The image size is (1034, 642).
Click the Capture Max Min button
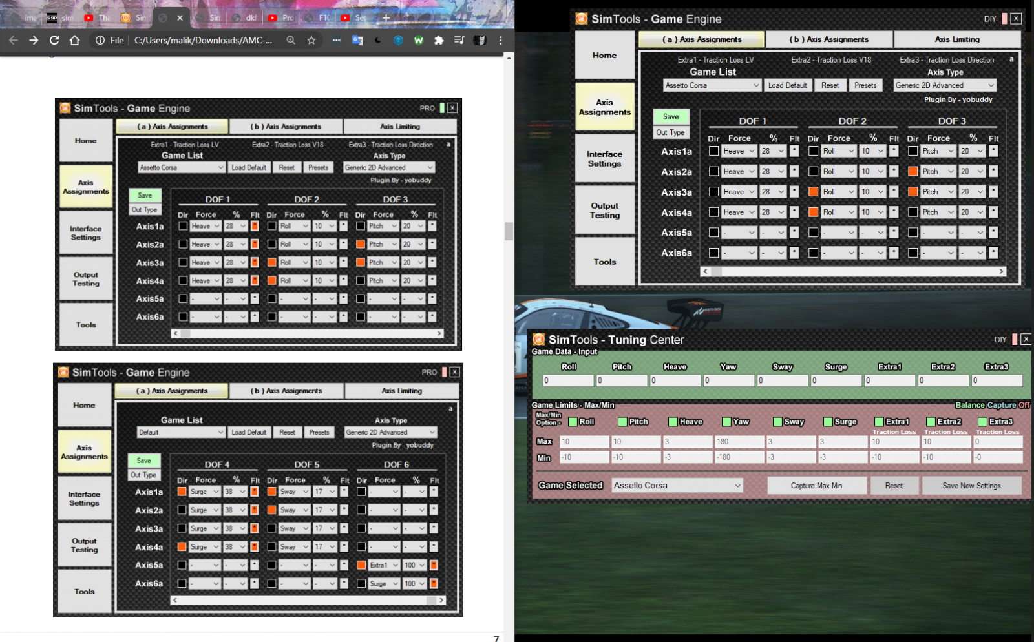point(816,486)
